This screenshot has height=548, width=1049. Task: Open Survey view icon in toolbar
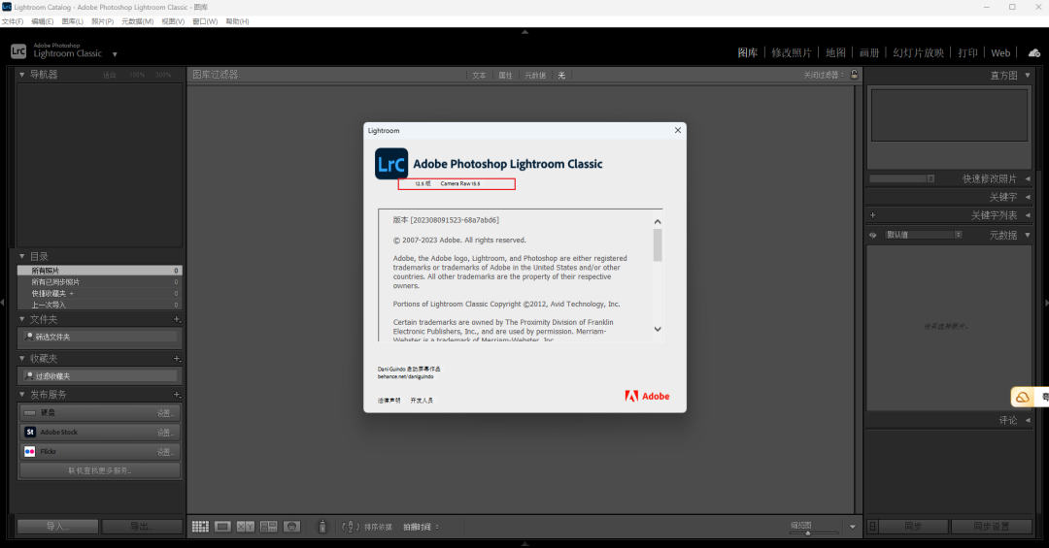point(268,527)
